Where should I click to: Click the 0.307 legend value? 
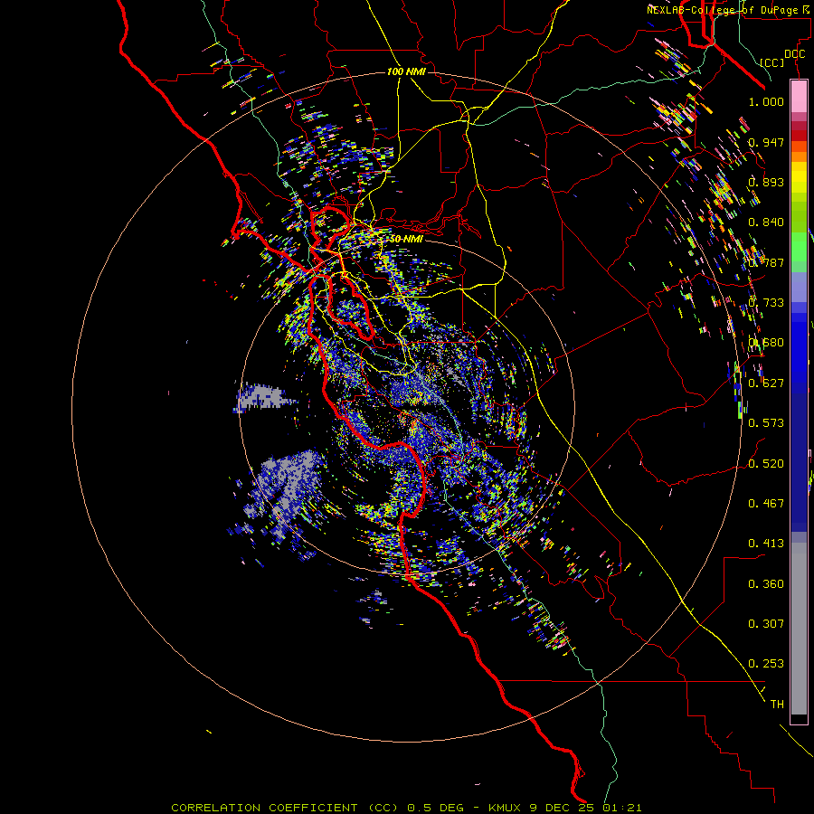coord(766,624)
